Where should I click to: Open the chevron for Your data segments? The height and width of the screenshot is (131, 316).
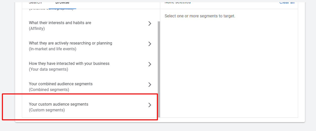coord(150,64)
